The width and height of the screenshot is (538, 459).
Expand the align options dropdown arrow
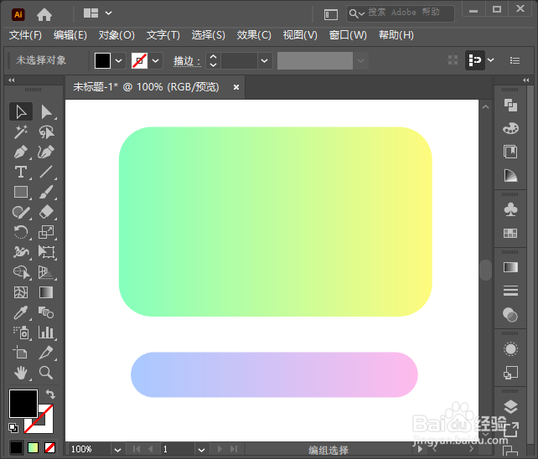[x=490, y=60]
